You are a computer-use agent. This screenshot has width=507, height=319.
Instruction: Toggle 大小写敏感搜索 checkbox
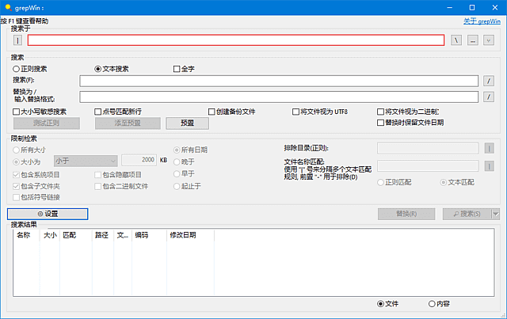tap(17, 112)
